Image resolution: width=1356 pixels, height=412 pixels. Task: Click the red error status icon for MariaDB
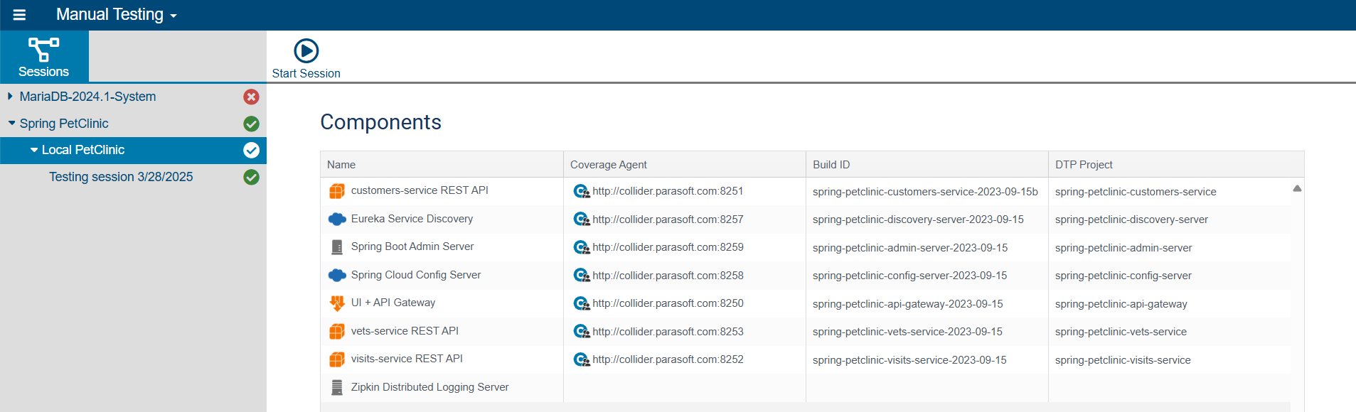[251, 97]
